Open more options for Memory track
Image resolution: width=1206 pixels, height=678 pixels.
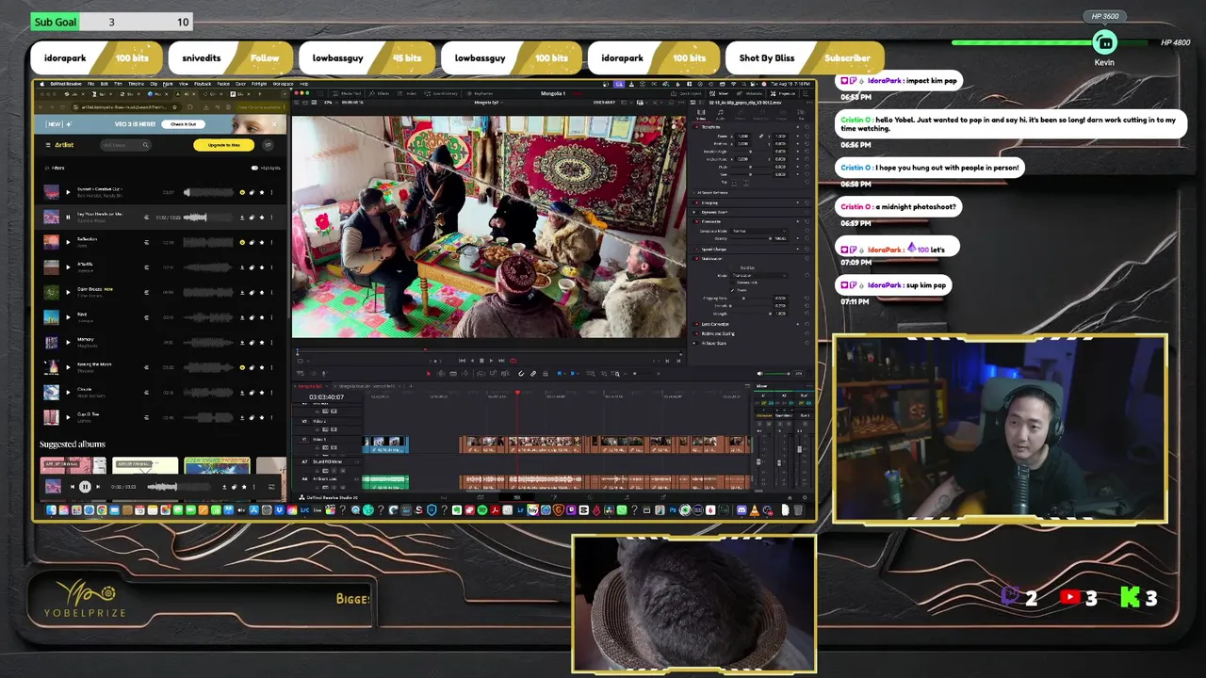coord(271,342)
